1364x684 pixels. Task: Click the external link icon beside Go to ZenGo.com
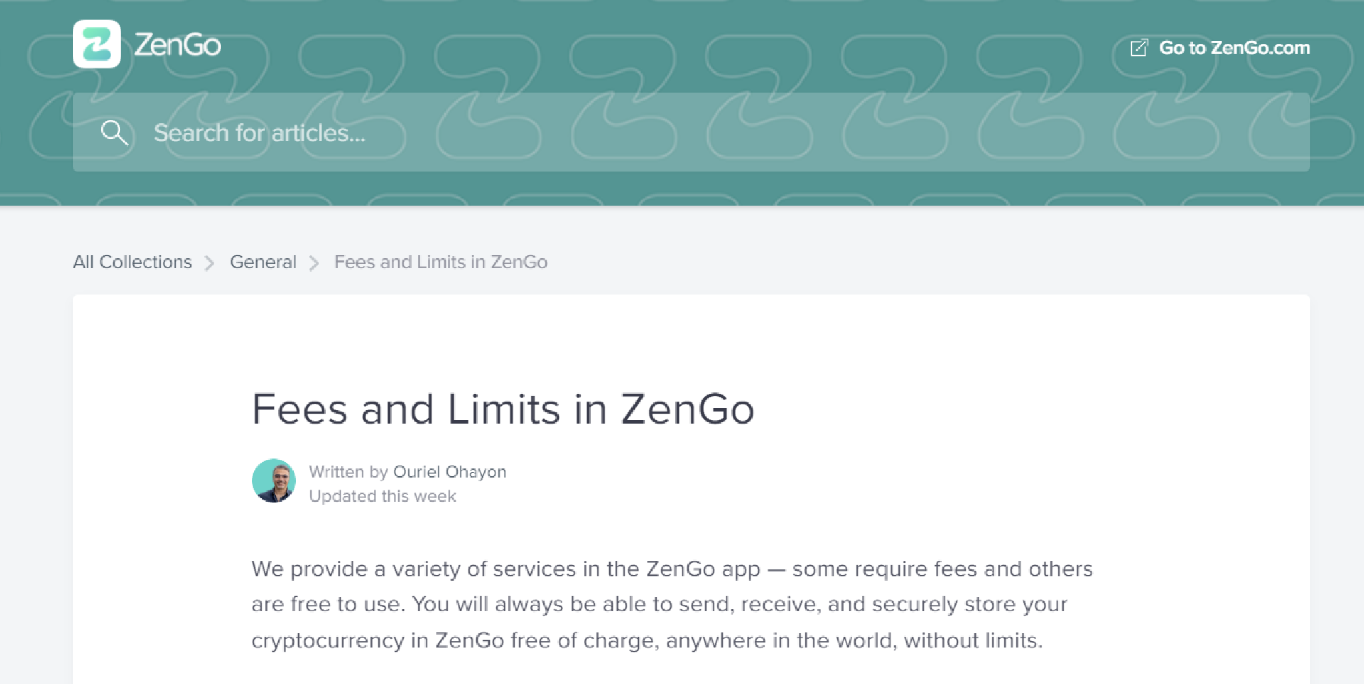(x=1140, y=47)
